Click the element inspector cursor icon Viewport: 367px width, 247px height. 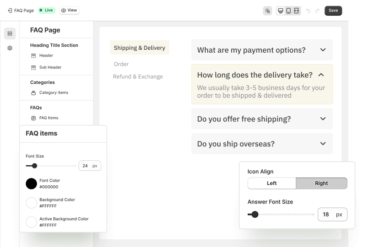(x=267, y=11)
